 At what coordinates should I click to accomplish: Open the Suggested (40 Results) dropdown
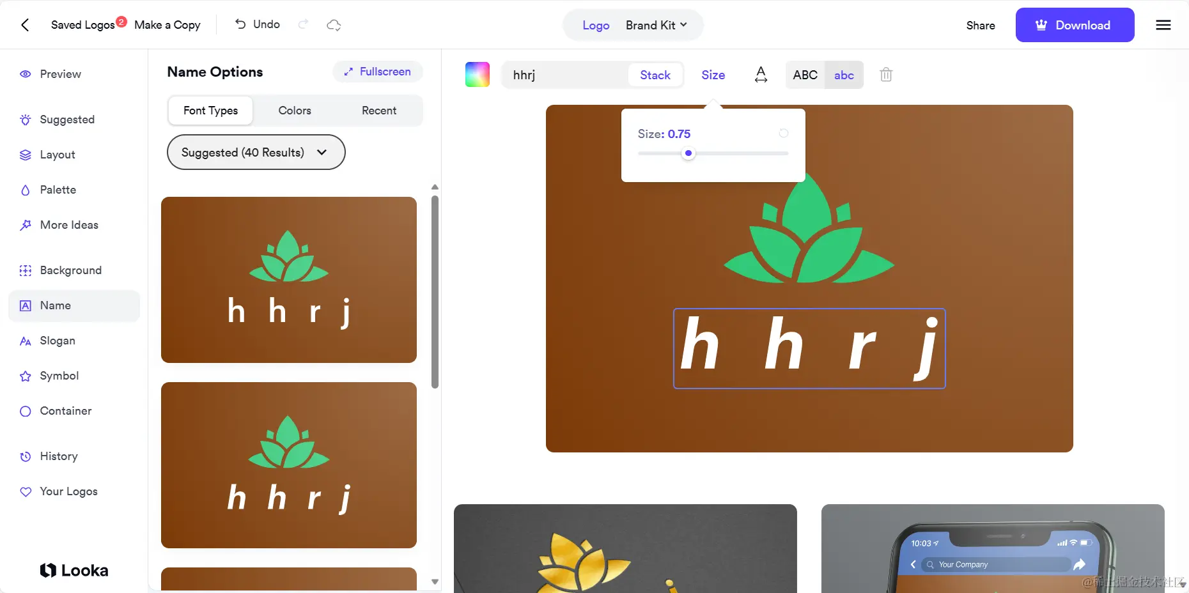[256, 152]
